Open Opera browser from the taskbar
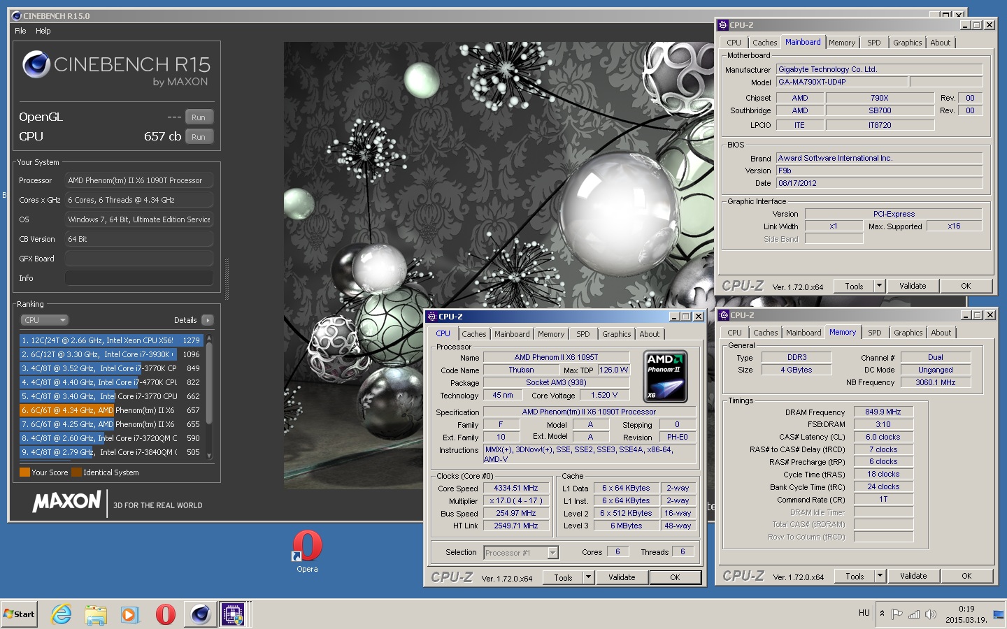Viewport: 1007px width, 629px height. 165,614
